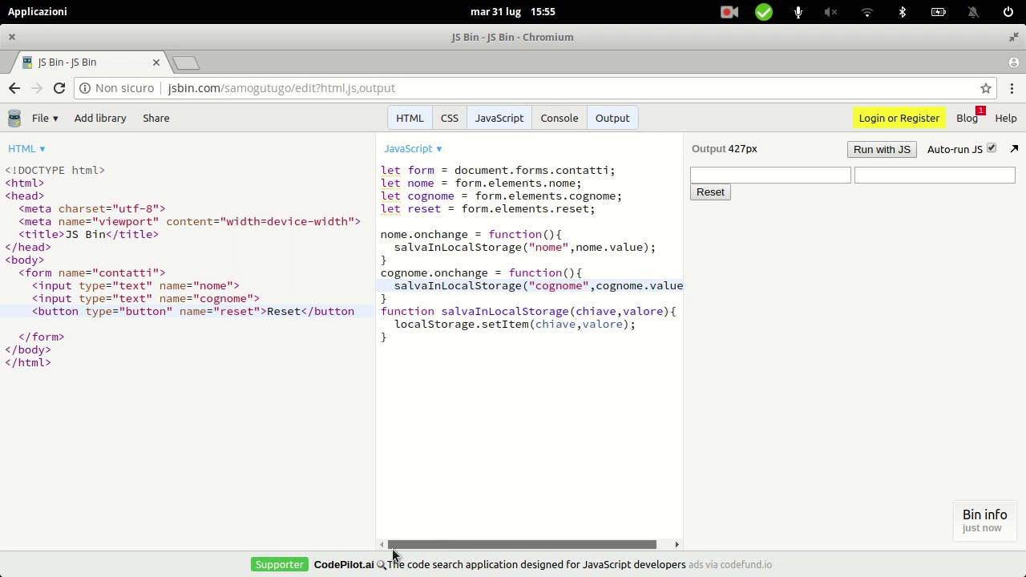1026x577 pixels.
Task: Open the microphone tray icon
Action: click(x=798, y=12)
